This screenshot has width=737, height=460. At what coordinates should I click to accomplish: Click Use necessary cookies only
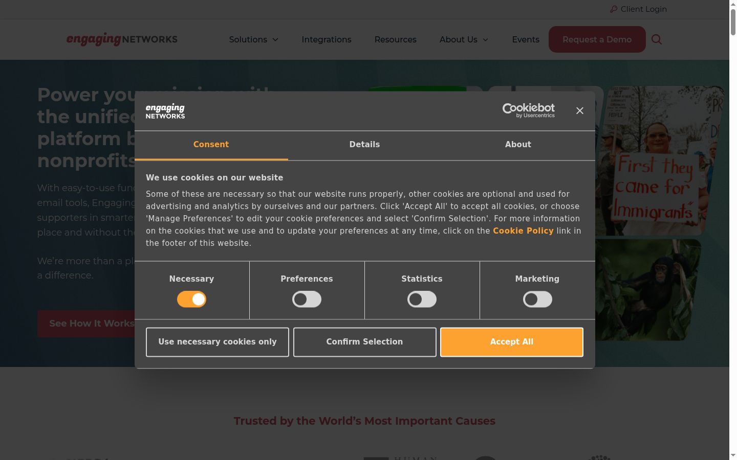pyautogui.click(x=218, y=342)
